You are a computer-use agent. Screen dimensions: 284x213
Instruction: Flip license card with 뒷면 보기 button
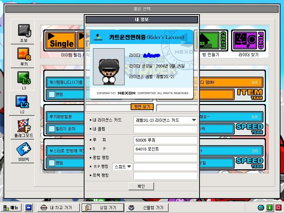(142, 107)
